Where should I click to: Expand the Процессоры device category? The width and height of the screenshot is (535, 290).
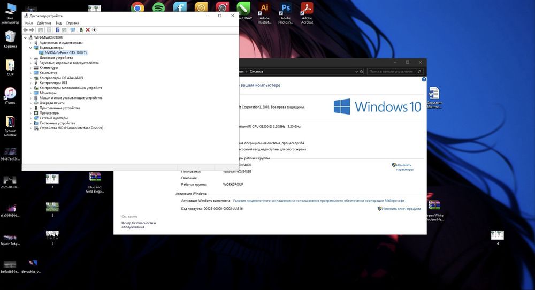pyautogui.click(x=30, y=113)
